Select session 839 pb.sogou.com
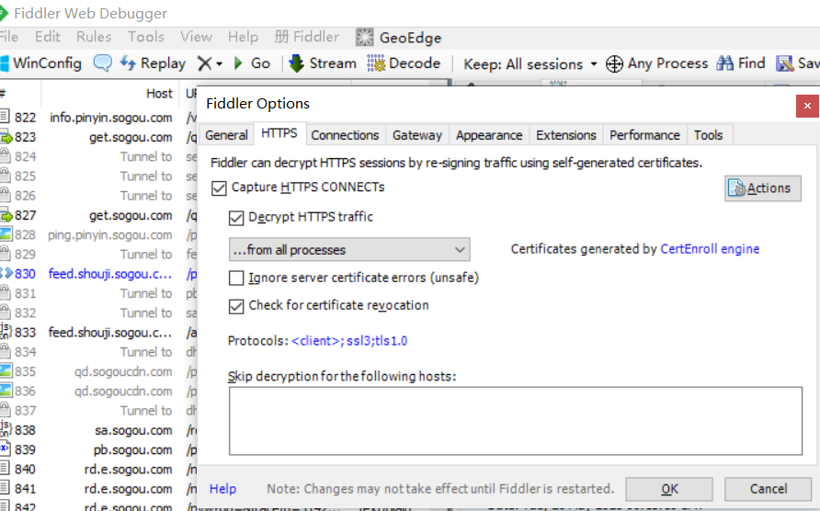Screen dimensions: 820x511 tap(98, 449)
